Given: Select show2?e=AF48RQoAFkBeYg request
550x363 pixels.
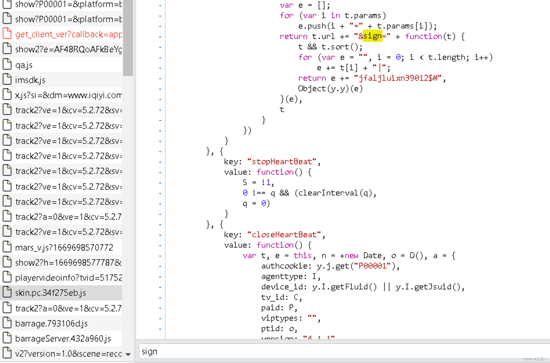Looking at the screenshot, I should coord(68,49).
